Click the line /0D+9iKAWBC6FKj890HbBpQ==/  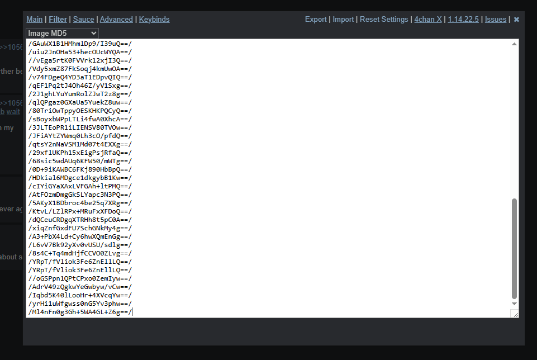tap(80, 169)
